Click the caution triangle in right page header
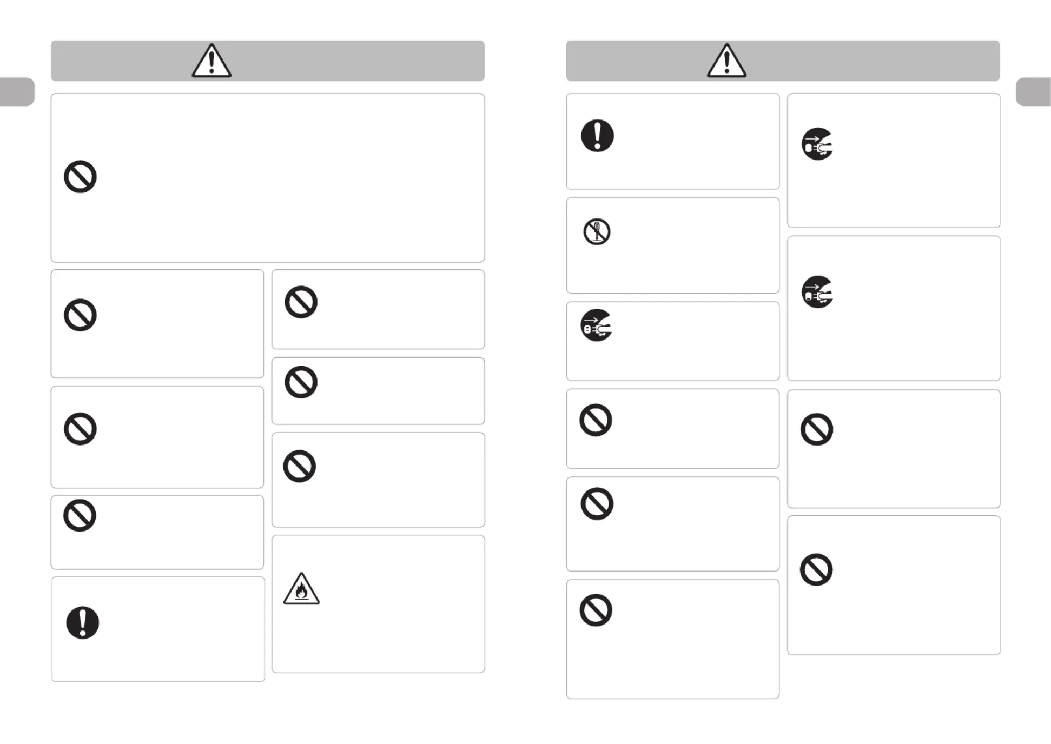Screen dimensions: 1051x744 [726, 61]
